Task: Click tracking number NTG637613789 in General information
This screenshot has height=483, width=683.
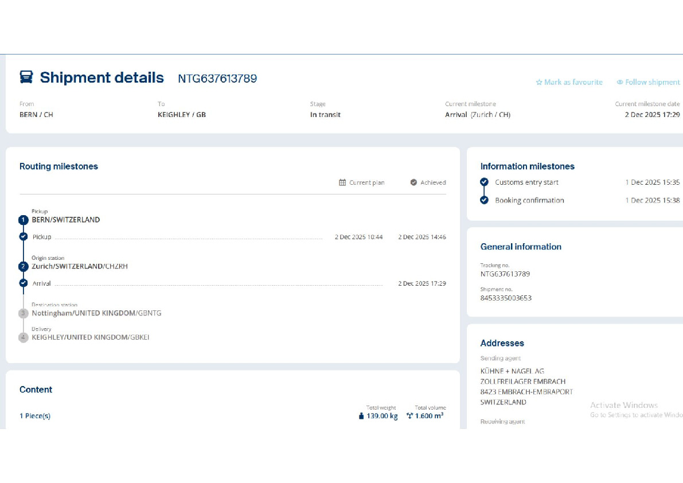Action: [x=505, y=274]
